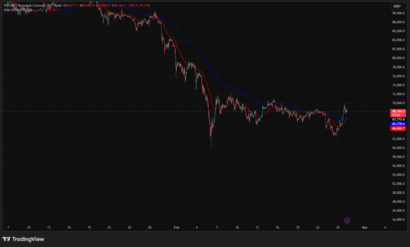The image size is (410, 247).
Task: Click the blue 66,778.6 price scale label
Action: pos(398,123)
